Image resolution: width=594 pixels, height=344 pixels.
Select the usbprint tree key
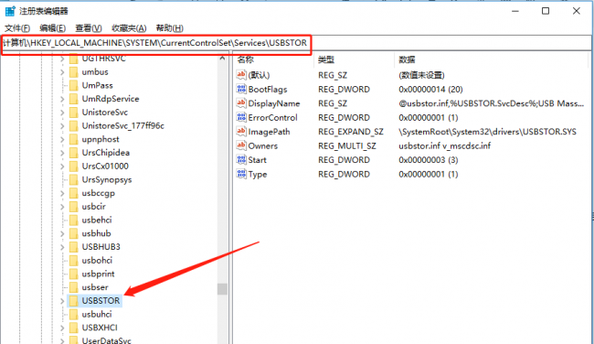tap(98, 274)
